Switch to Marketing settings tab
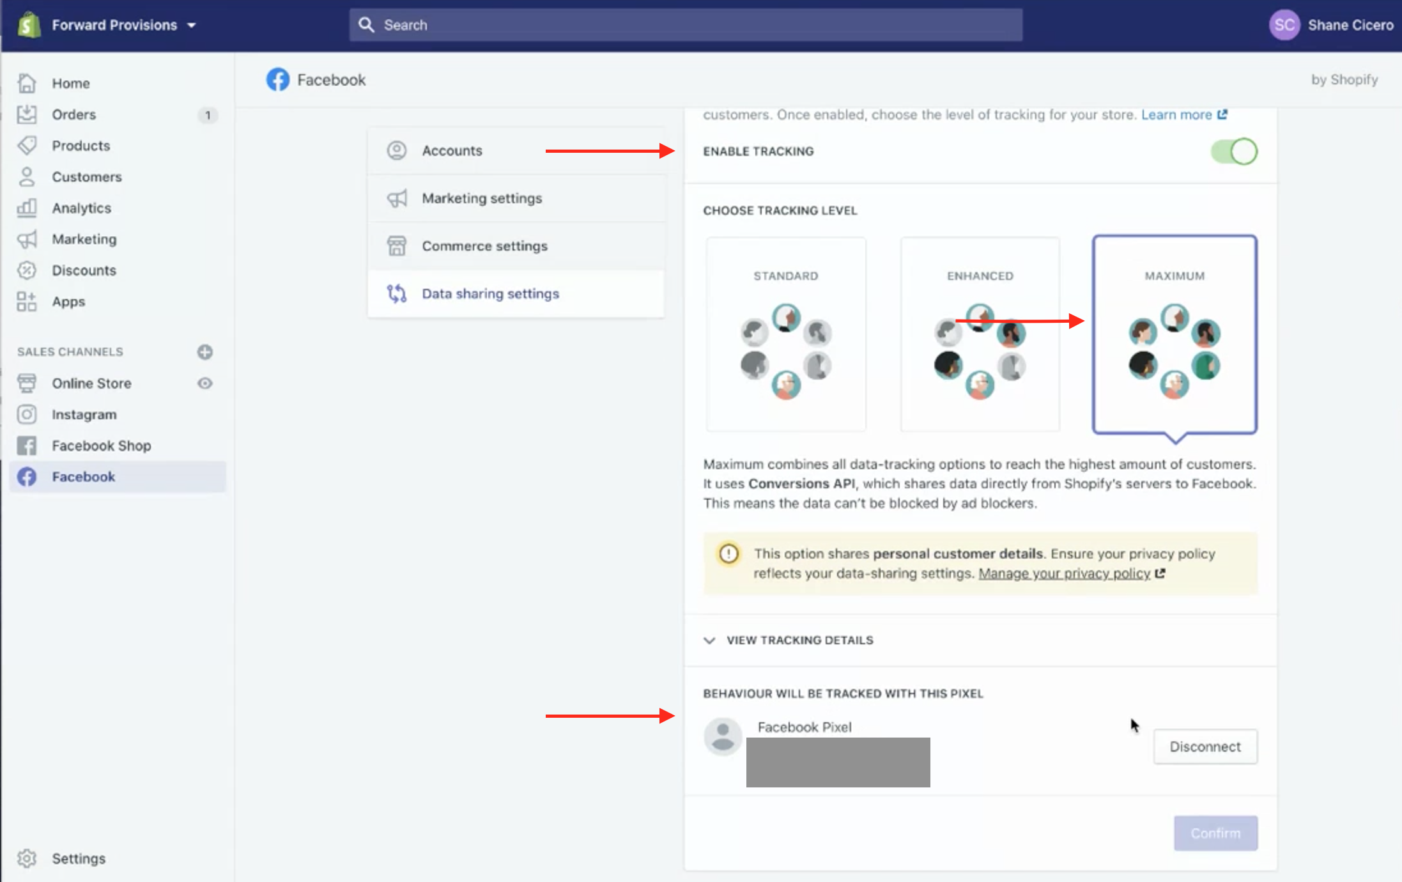 coord(516,198)
